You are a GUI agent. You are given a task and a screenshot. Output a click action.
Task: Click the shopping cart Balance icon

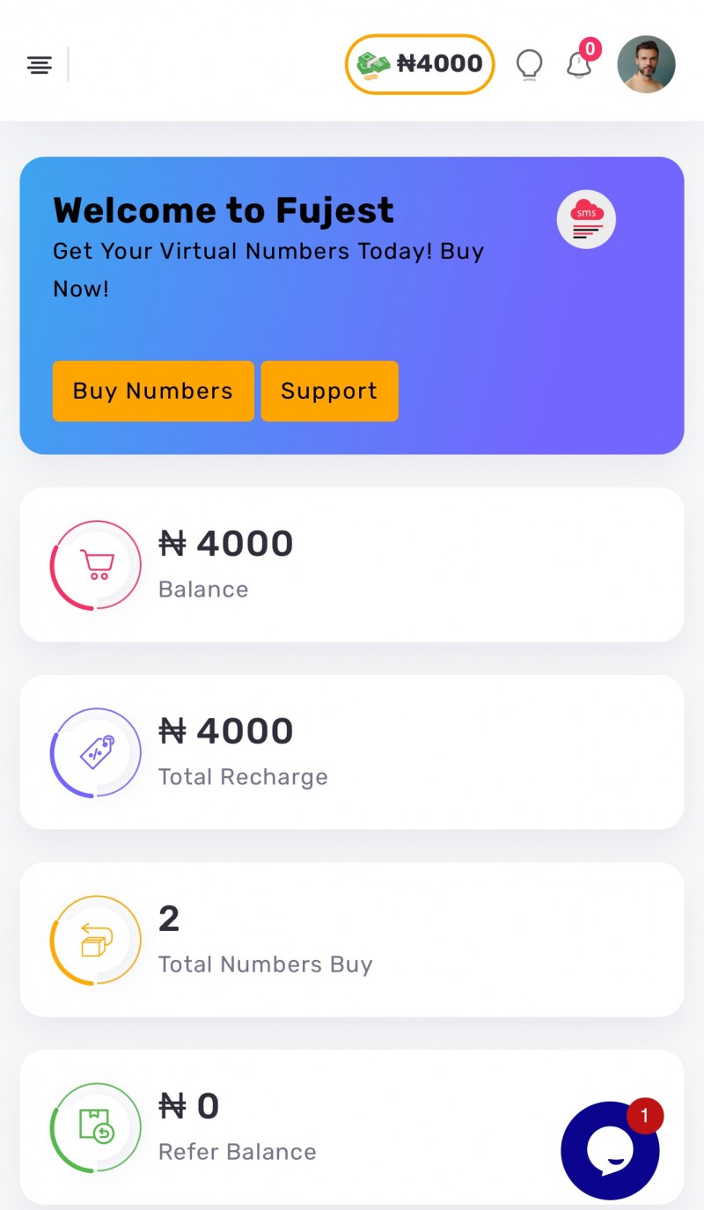click(96, 565)
